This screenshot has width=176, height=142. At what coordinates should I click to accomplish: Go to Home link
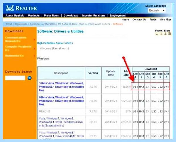[125, 20]
